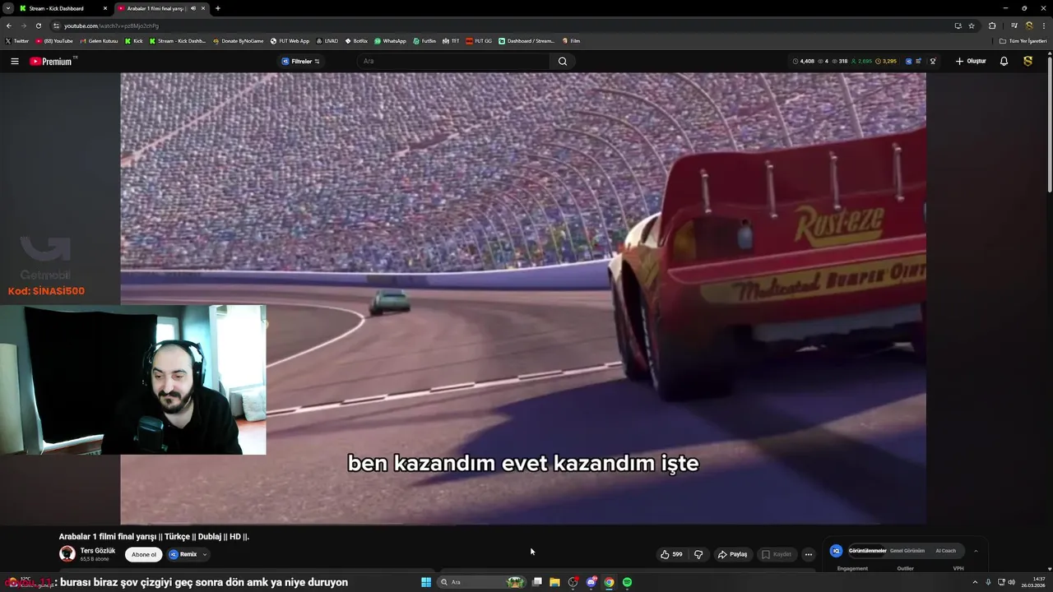This screenshot has height=592, width=1053.
Task: Select the Arabalar 1 filmi YouTube tab
Action: [160, 8]
